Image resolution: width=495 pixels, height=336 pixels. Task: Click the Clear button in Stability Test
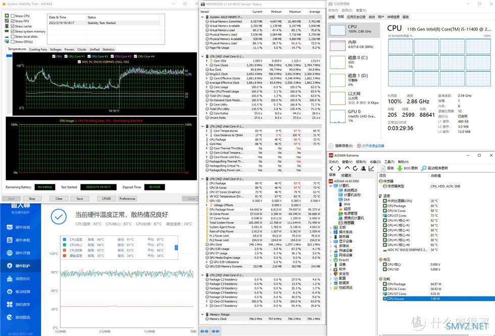[x=59, y=199]
